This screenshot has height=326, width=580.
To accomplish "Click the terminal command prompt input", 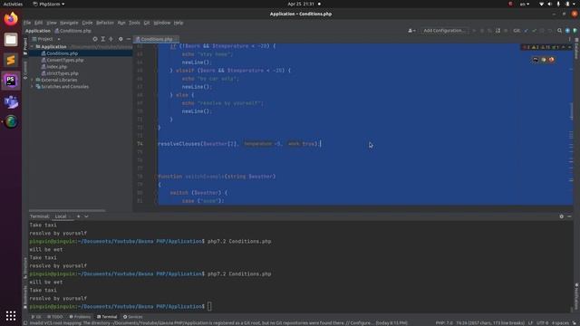I will click(209, 306).
